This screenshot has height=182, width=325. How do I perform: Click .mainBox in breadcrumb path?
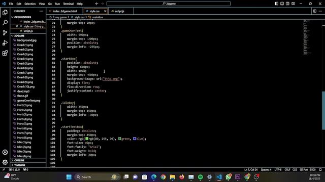coord(97,17)
